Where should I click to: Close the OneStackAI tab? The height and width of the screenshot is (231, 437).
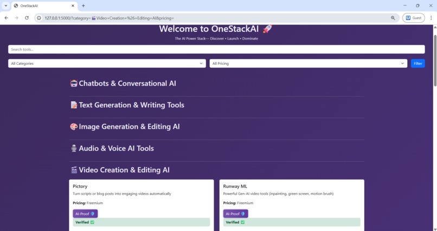[x=73, y=5]
